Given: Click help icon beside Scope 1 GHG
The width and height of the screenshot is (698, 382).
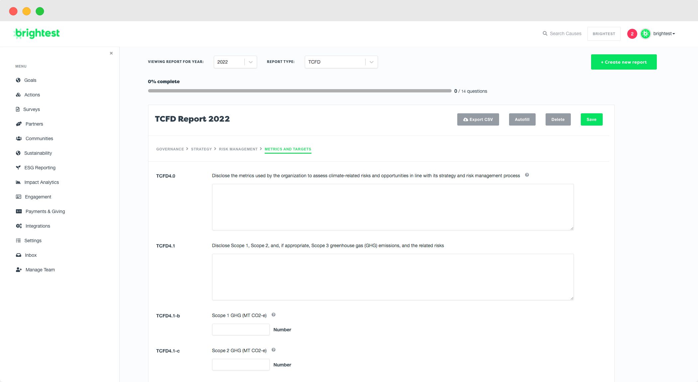Looking at the screenshot, I should click(x=274, y=315).
